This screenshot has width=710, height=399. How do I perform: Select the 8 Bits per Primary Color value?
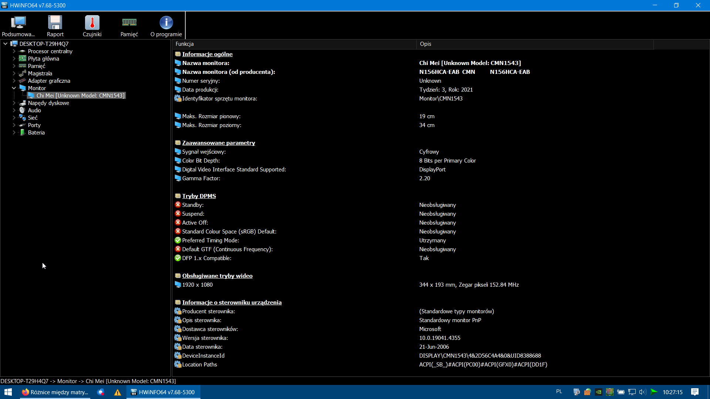pyautogui.click(x=447, y=160)
